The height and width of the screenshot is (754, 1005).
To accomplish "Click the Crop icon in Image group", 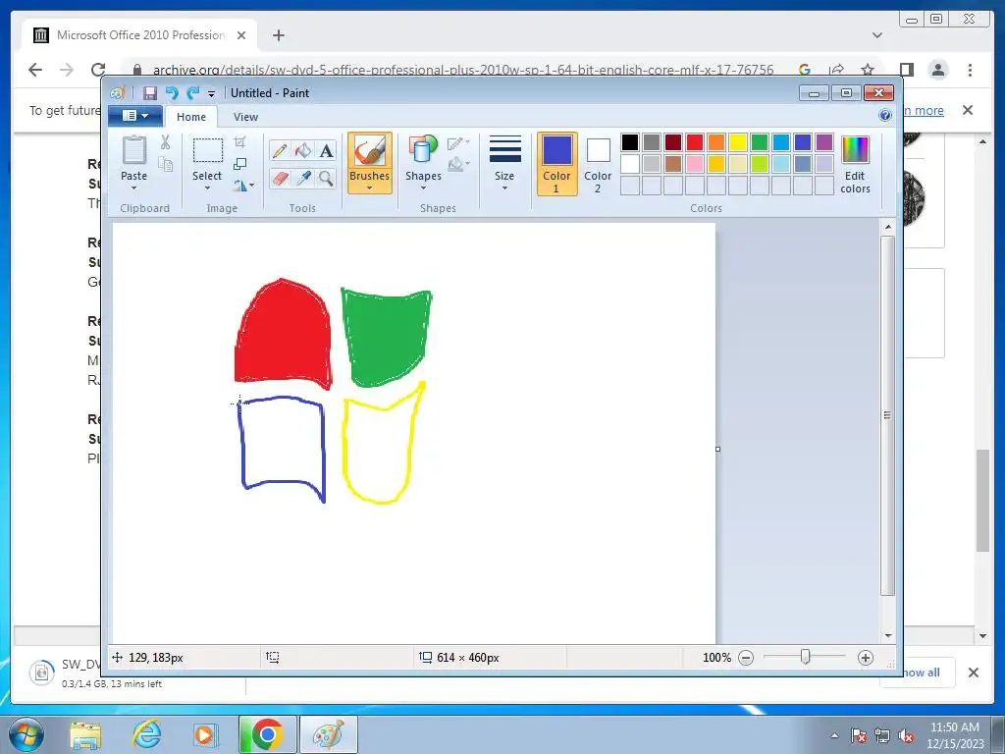I will (x=239, y=142).
